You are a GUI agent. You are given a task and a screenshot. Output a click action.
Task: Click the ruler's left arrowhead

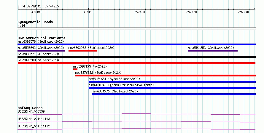pos(18,9)
